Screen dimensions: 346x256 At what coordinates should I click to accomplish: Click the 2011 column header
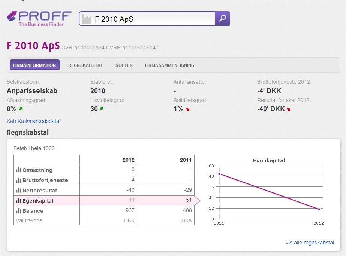tap(186, 160)
